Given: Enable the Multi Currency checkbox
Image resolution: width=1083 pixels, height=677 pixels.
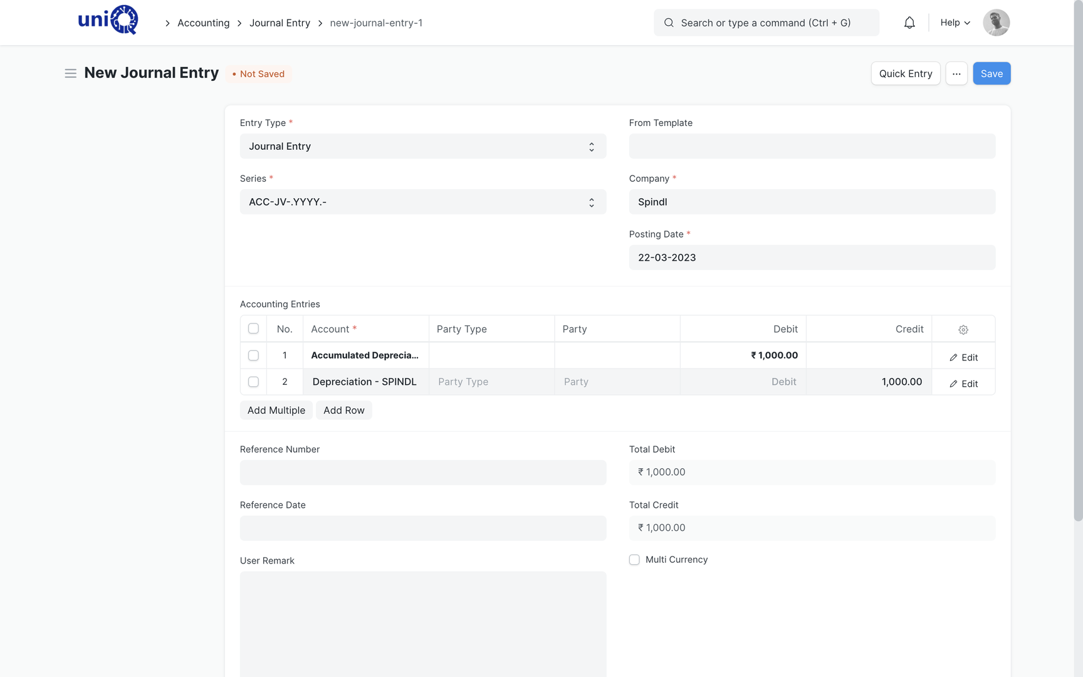Looking at the screenshot, I should coord(634,560).
